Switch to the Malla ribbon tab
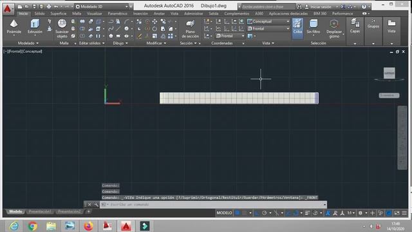The height and width of the screenshot is (232, 412). coord(77,14)
